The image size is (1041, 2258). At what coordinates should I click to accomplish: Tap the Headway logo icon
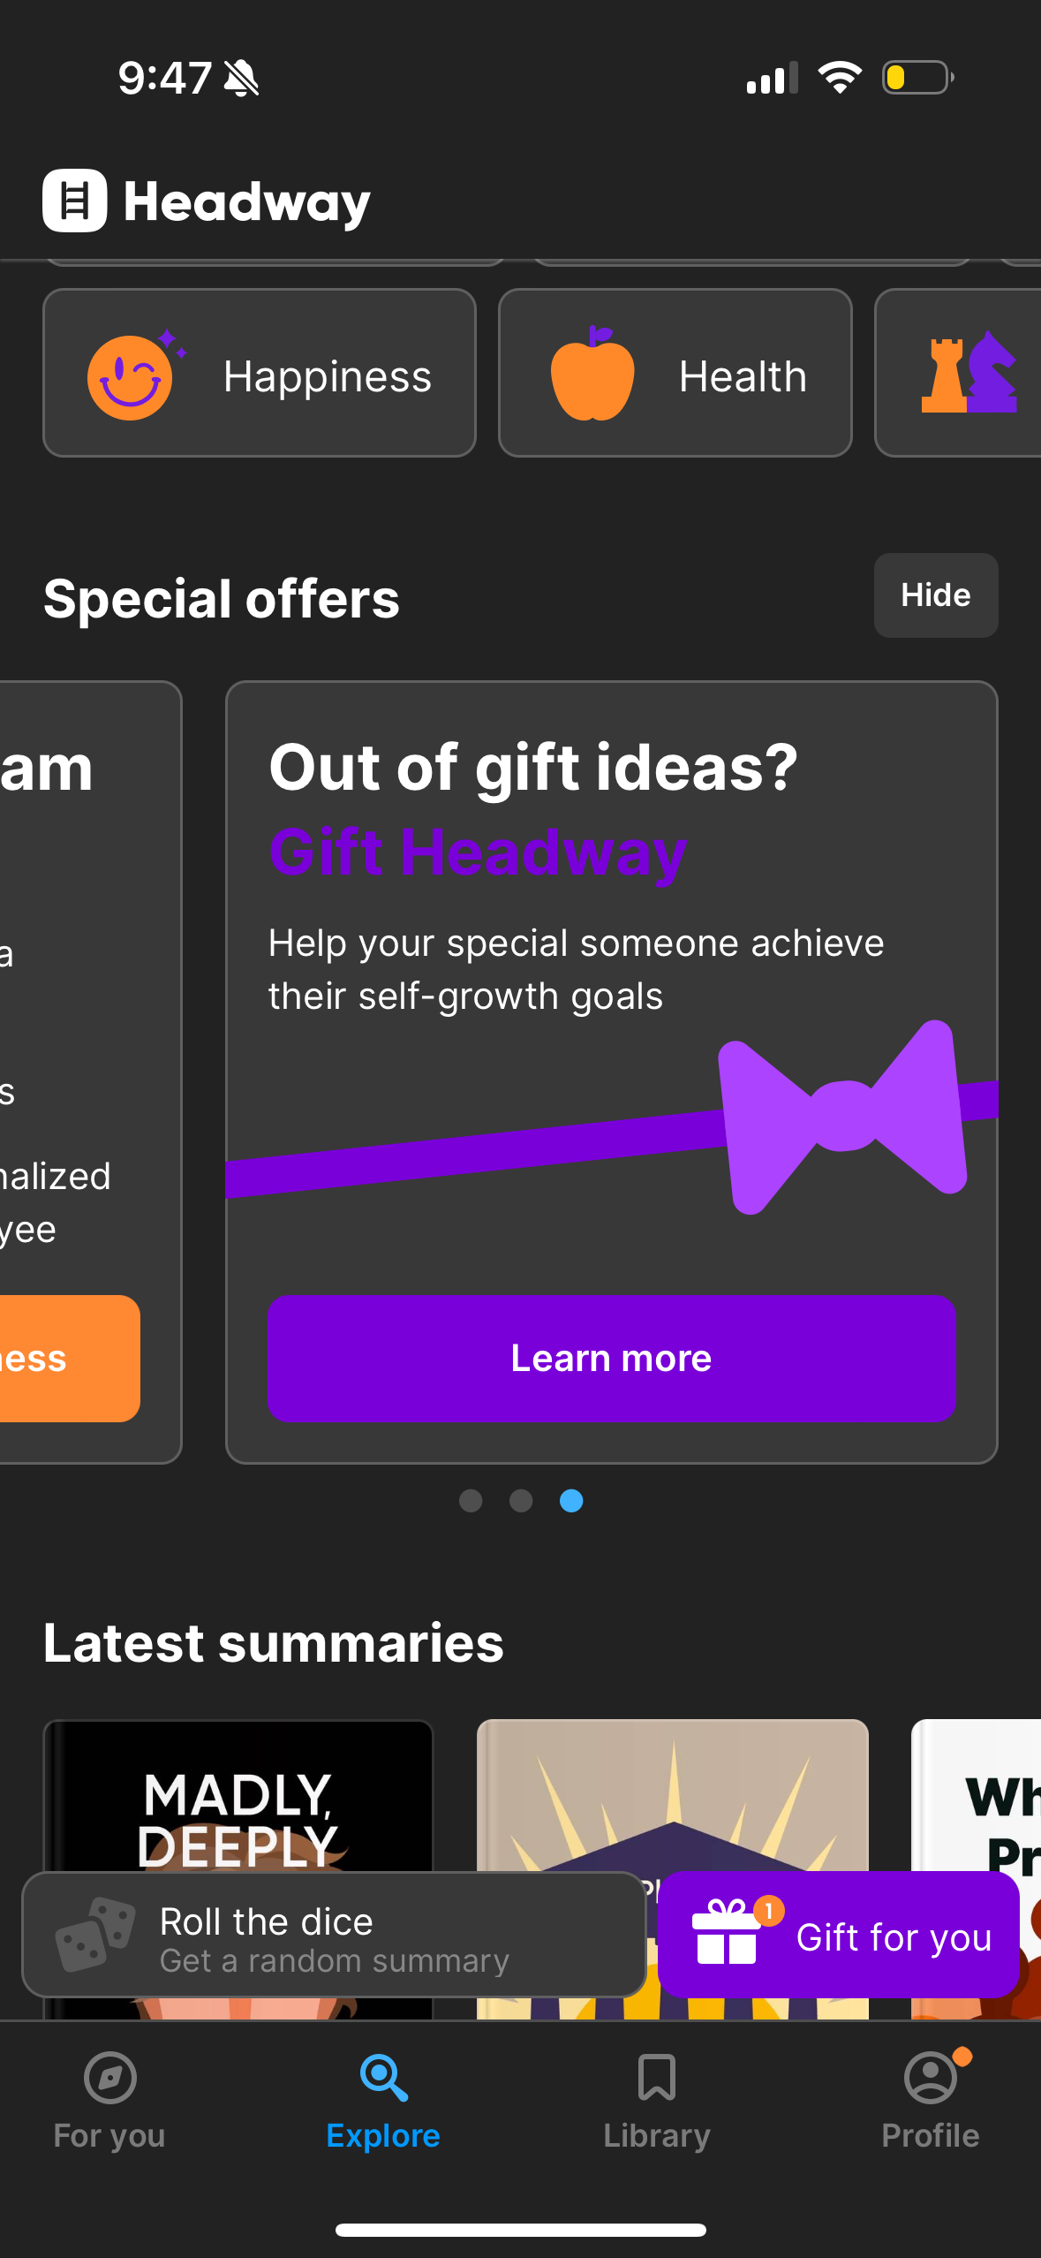point(75,201)
